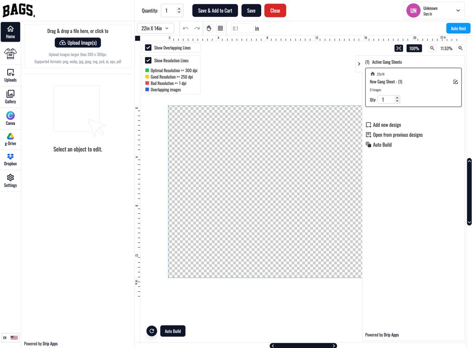Uncheck Show Resolution Lines
The width and height of the screenshot is (472, 348).
(148, 60)
